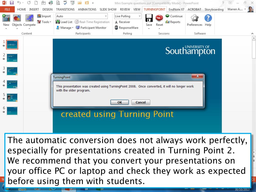Screen dimensions: 256x192
Task: Switch to the EndNote X7 tab
Action: (x=176, y=9)
